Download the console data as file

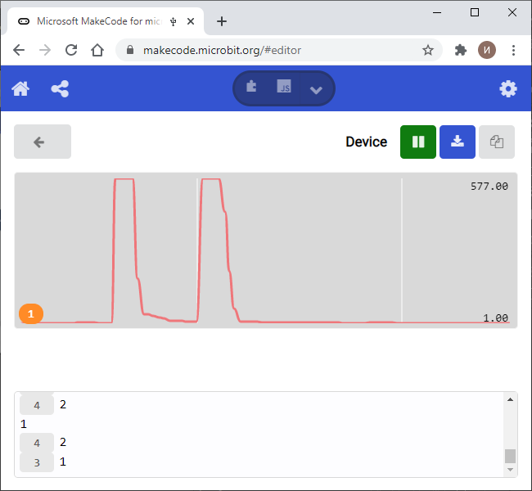(458, 142)
